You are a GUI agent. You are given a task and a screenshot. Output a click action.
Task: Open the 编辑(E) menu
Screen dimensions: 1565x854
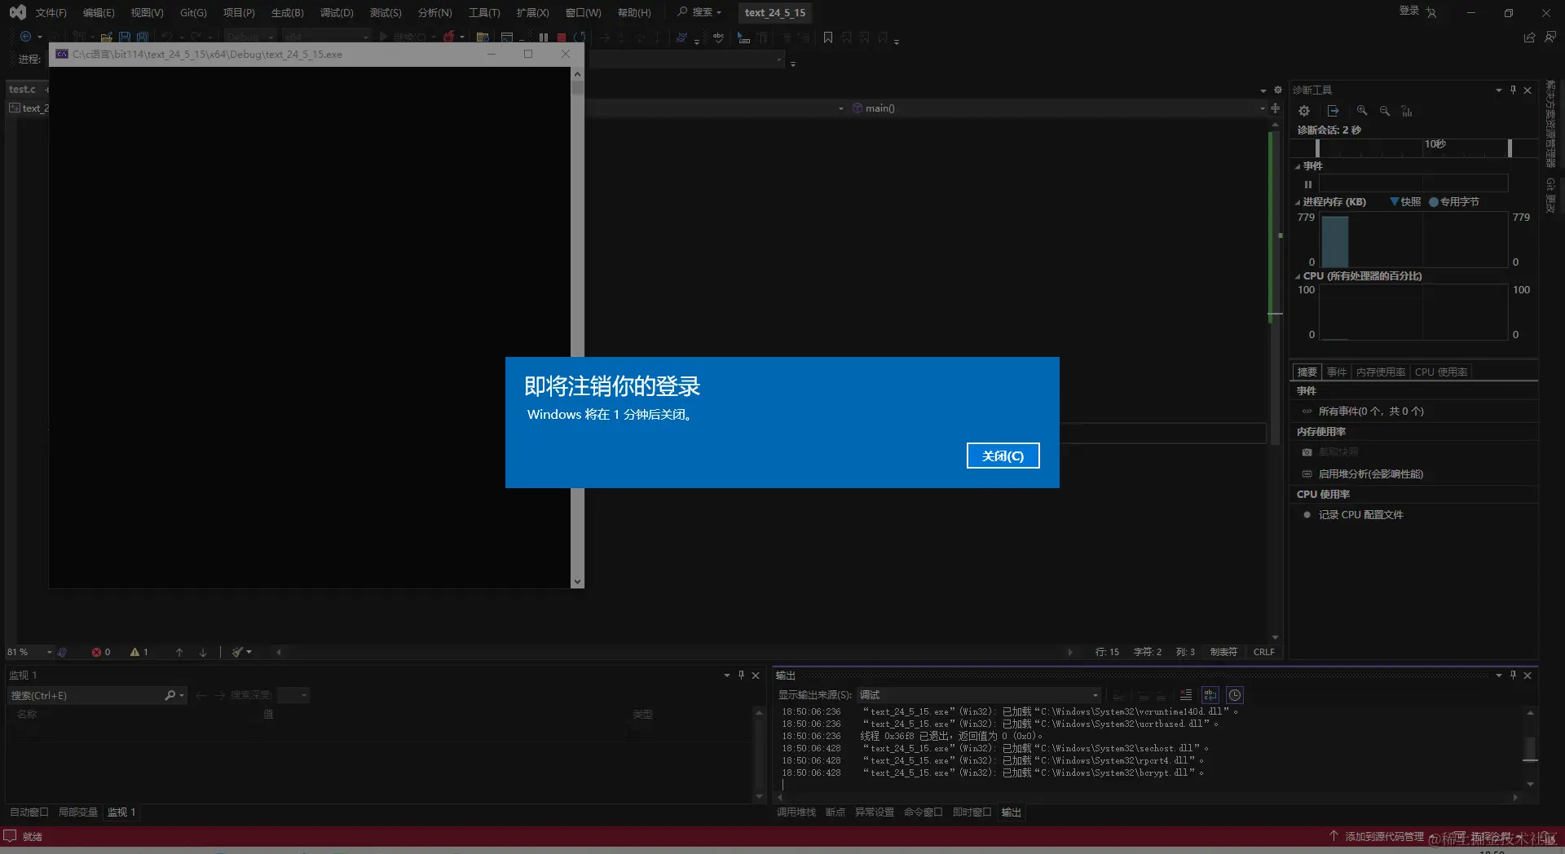click(99, 12)
